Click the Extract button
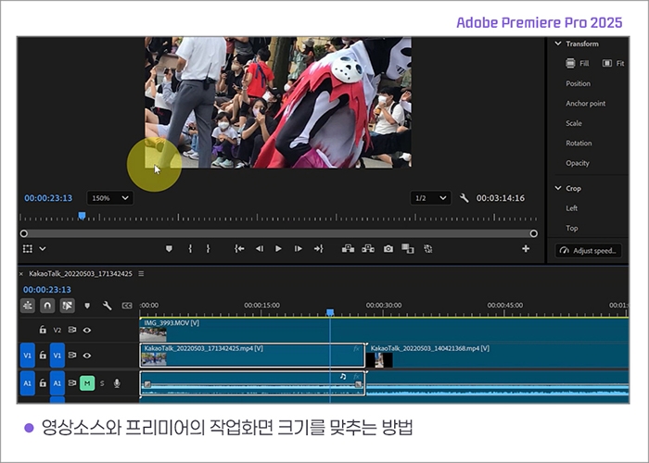 (x=368, y=248)
